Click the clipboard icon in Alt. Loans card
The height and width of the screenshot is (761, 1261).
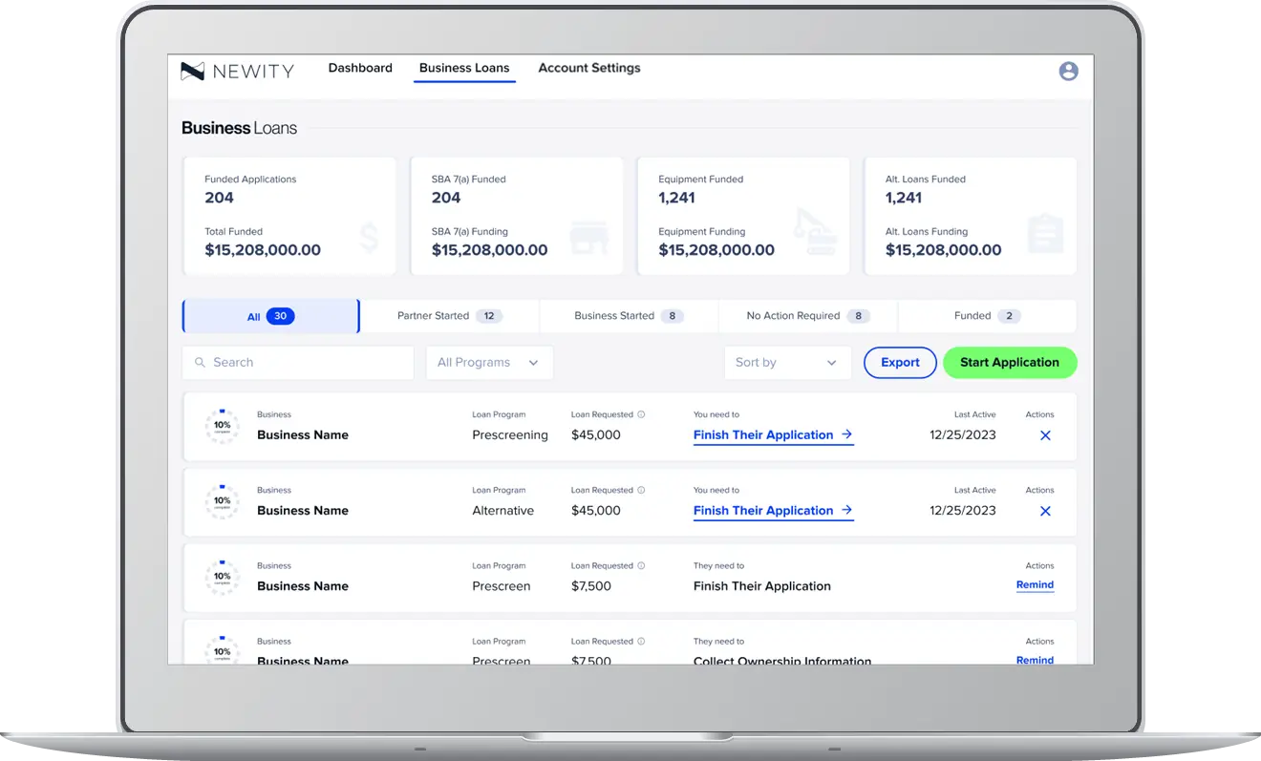tap(1045, 234)
